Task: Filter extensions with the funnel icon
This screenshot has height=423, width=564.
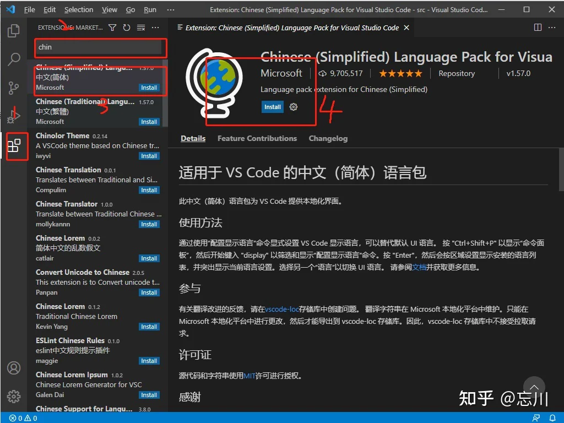Action: [112, 28]
